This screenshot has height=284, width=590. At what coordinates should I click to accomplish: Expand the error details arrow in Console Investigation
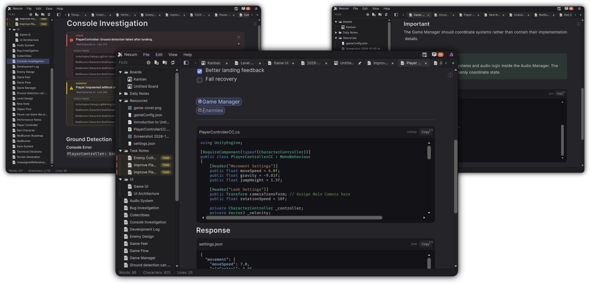pos(239,44)
